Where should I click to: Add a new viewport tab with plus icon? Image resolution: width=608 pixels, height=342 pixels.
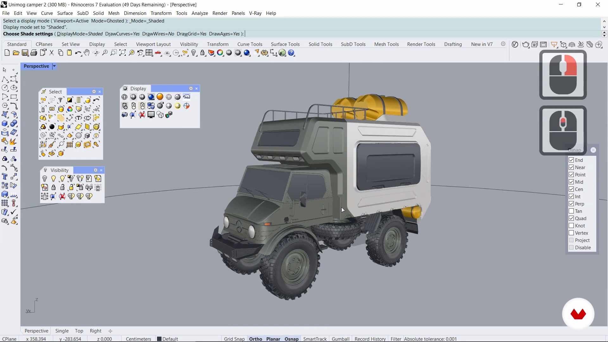click(x=110, y=331)
